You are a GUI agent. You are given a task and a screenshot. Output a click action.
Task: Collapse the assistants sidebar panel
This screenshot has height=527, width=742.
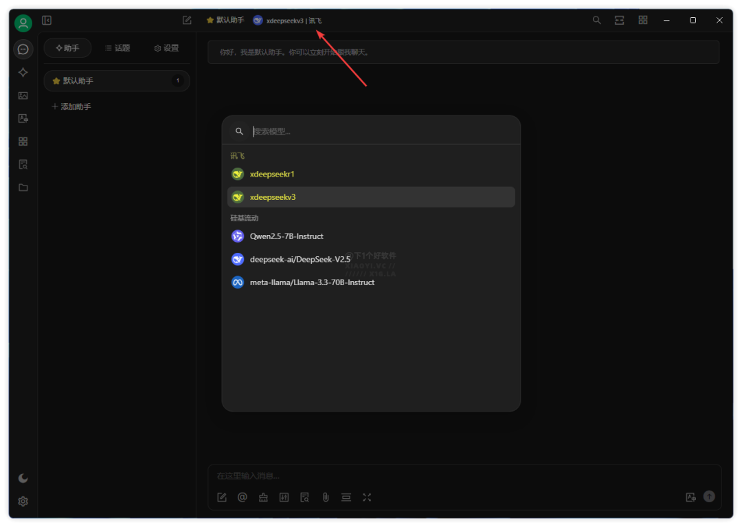point(47,21)
